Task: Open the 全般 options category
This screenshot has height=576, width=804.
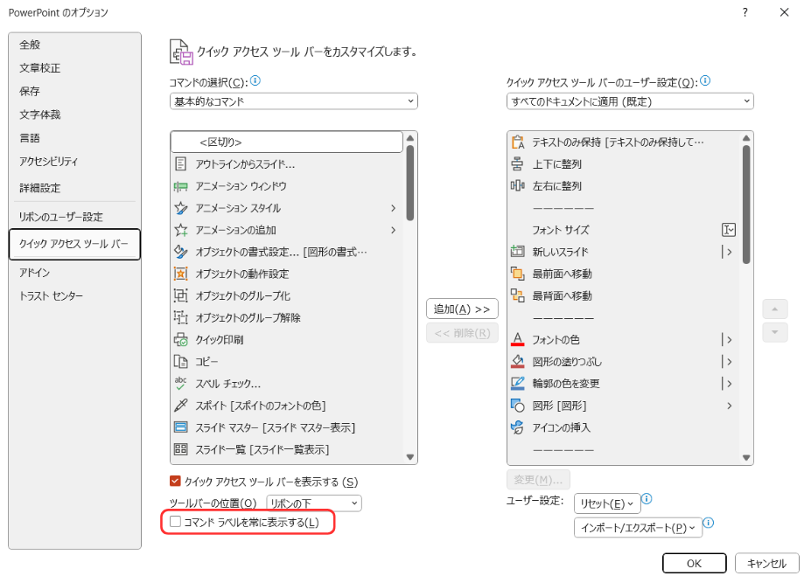Action: (x=30, y=45)
